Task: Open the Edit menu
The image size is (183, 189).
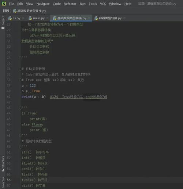Action: pos(20,4)
